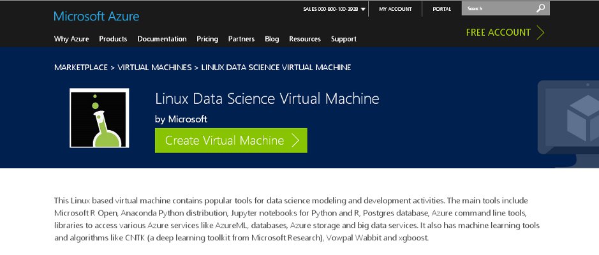Open the Support menu item

pyautogui.click(x=344, y=39)
